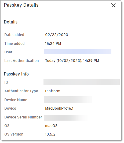Screen dimensions: 124x143
Task: Select the 13.5.2 version value
Action: (x=50, y=134)
